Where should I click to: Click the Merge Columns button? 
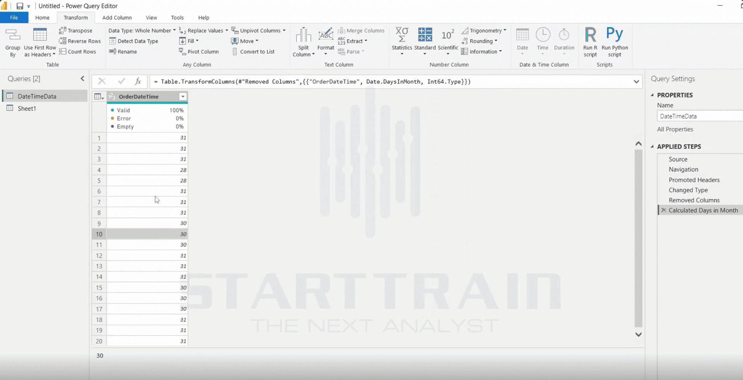(361, 31)
